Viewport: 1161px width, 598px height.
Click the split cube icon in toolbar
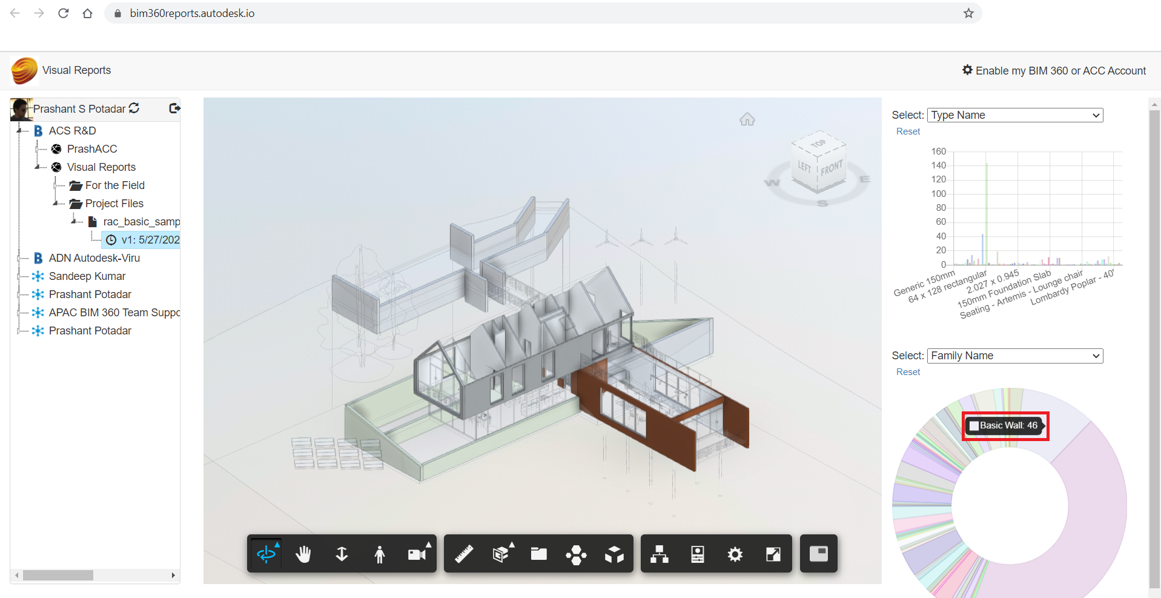[614, 554]
